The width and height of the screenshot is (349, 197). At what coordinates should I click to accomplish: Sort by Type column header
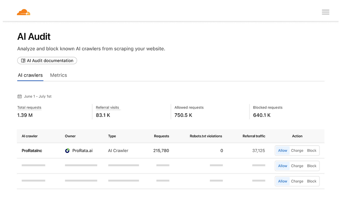pyautogui.click(x=112, y=136)
